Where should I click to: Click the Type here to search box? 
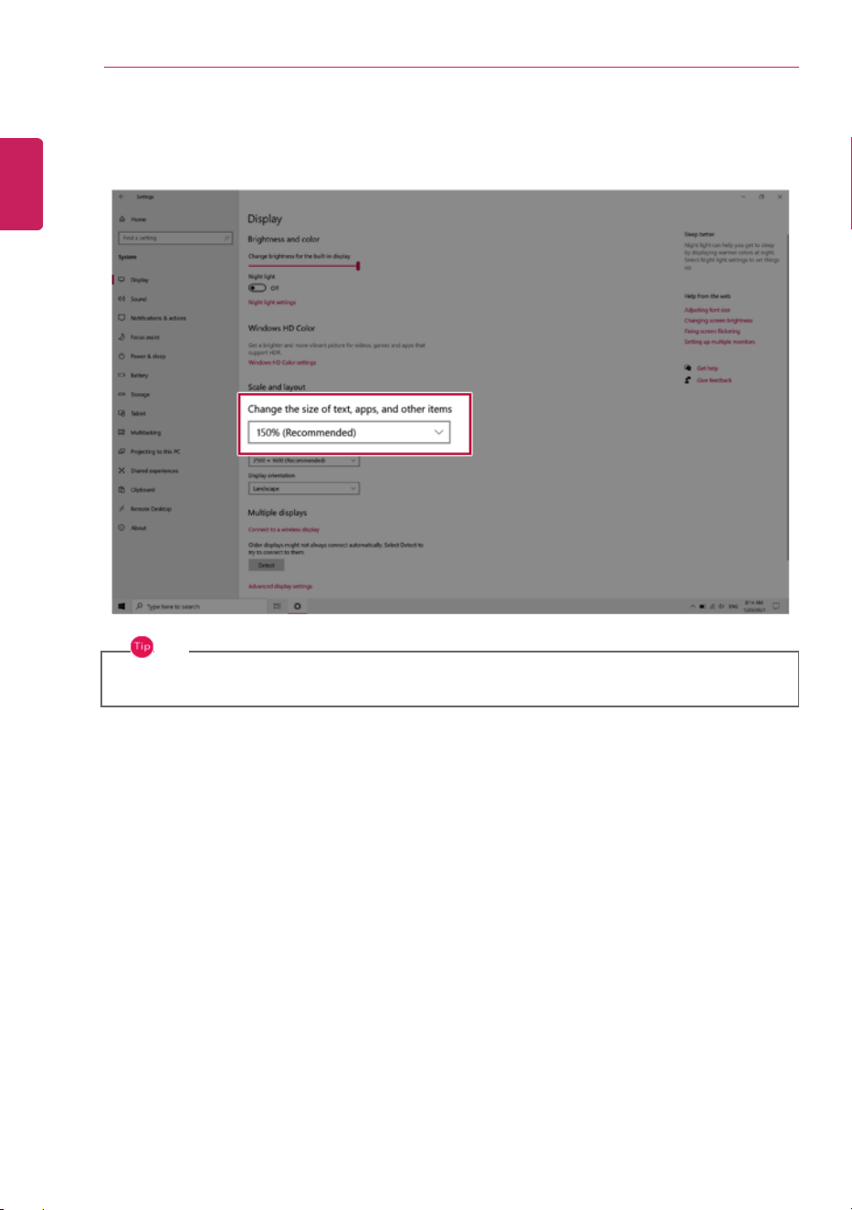point(198,606)
